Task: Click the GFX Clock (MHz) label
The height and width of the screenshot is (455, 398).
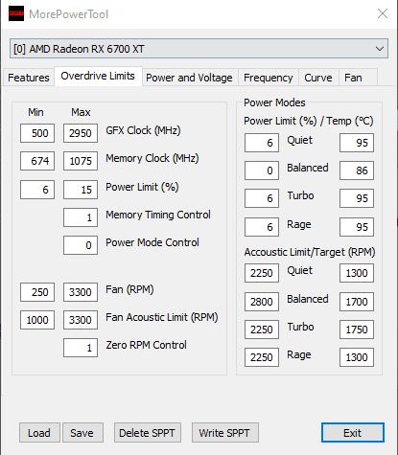Action: point(143,130)
